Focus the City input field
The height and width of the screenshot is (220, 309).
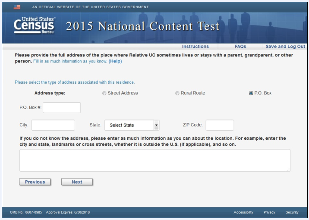(53, 125)
